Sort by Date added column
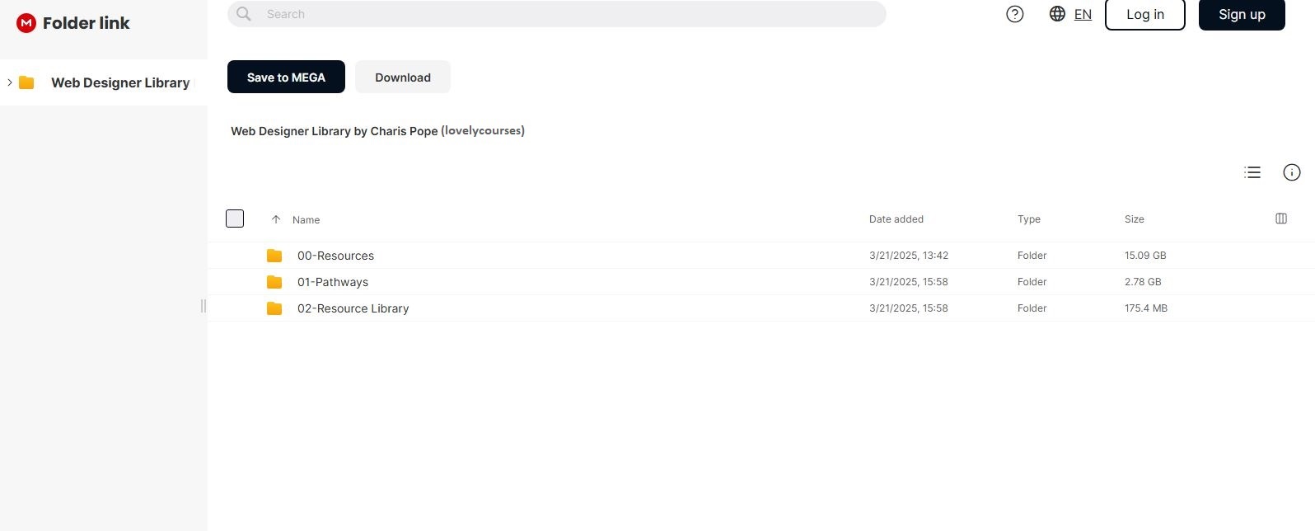 [x=896, y=219]
